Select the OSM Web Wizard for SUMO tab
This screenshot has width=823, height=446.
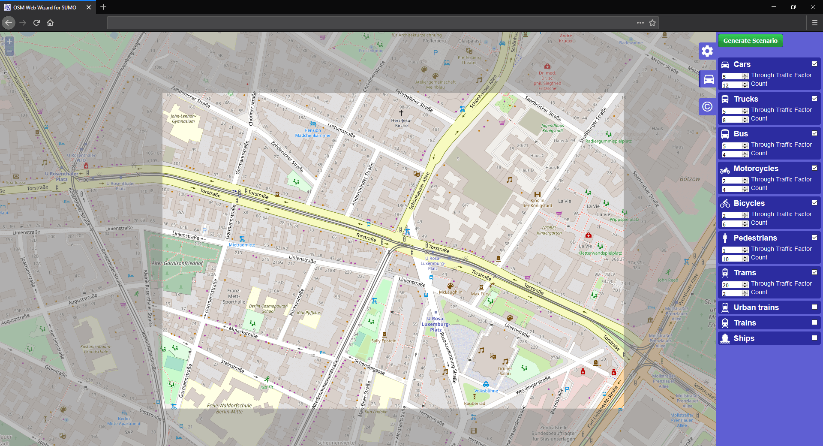point(44,7)
